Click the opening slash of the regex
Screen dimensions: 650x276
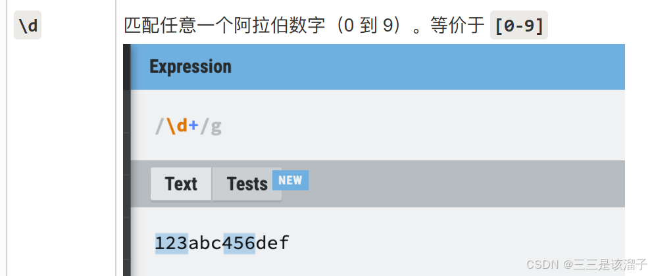pyautogui.click(x=161, y=127)
